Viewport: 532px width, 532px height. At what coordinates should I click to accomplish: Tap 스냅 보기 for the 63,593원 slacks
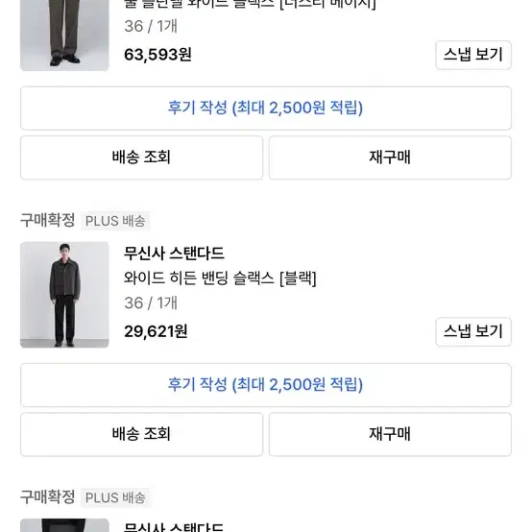[473, 55]
